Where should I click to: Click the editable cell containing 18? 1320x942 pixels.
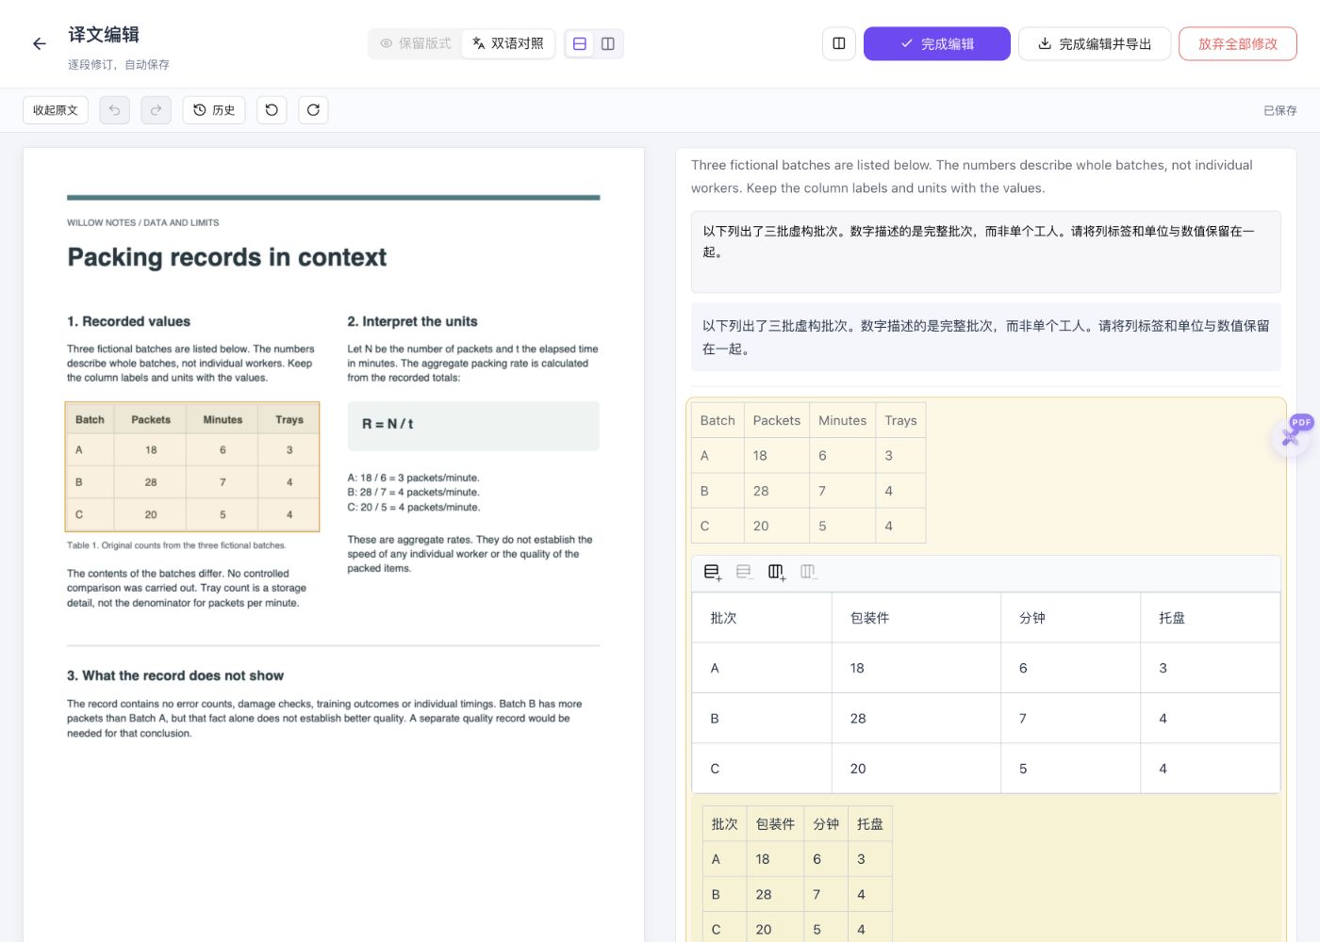pyautogui.click(x=916, y=668)
